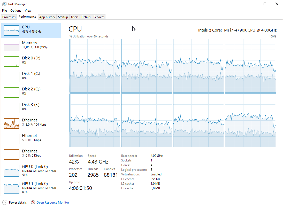Open the File menu
This screenshot has height=209, width=283.
click(4, 11)
